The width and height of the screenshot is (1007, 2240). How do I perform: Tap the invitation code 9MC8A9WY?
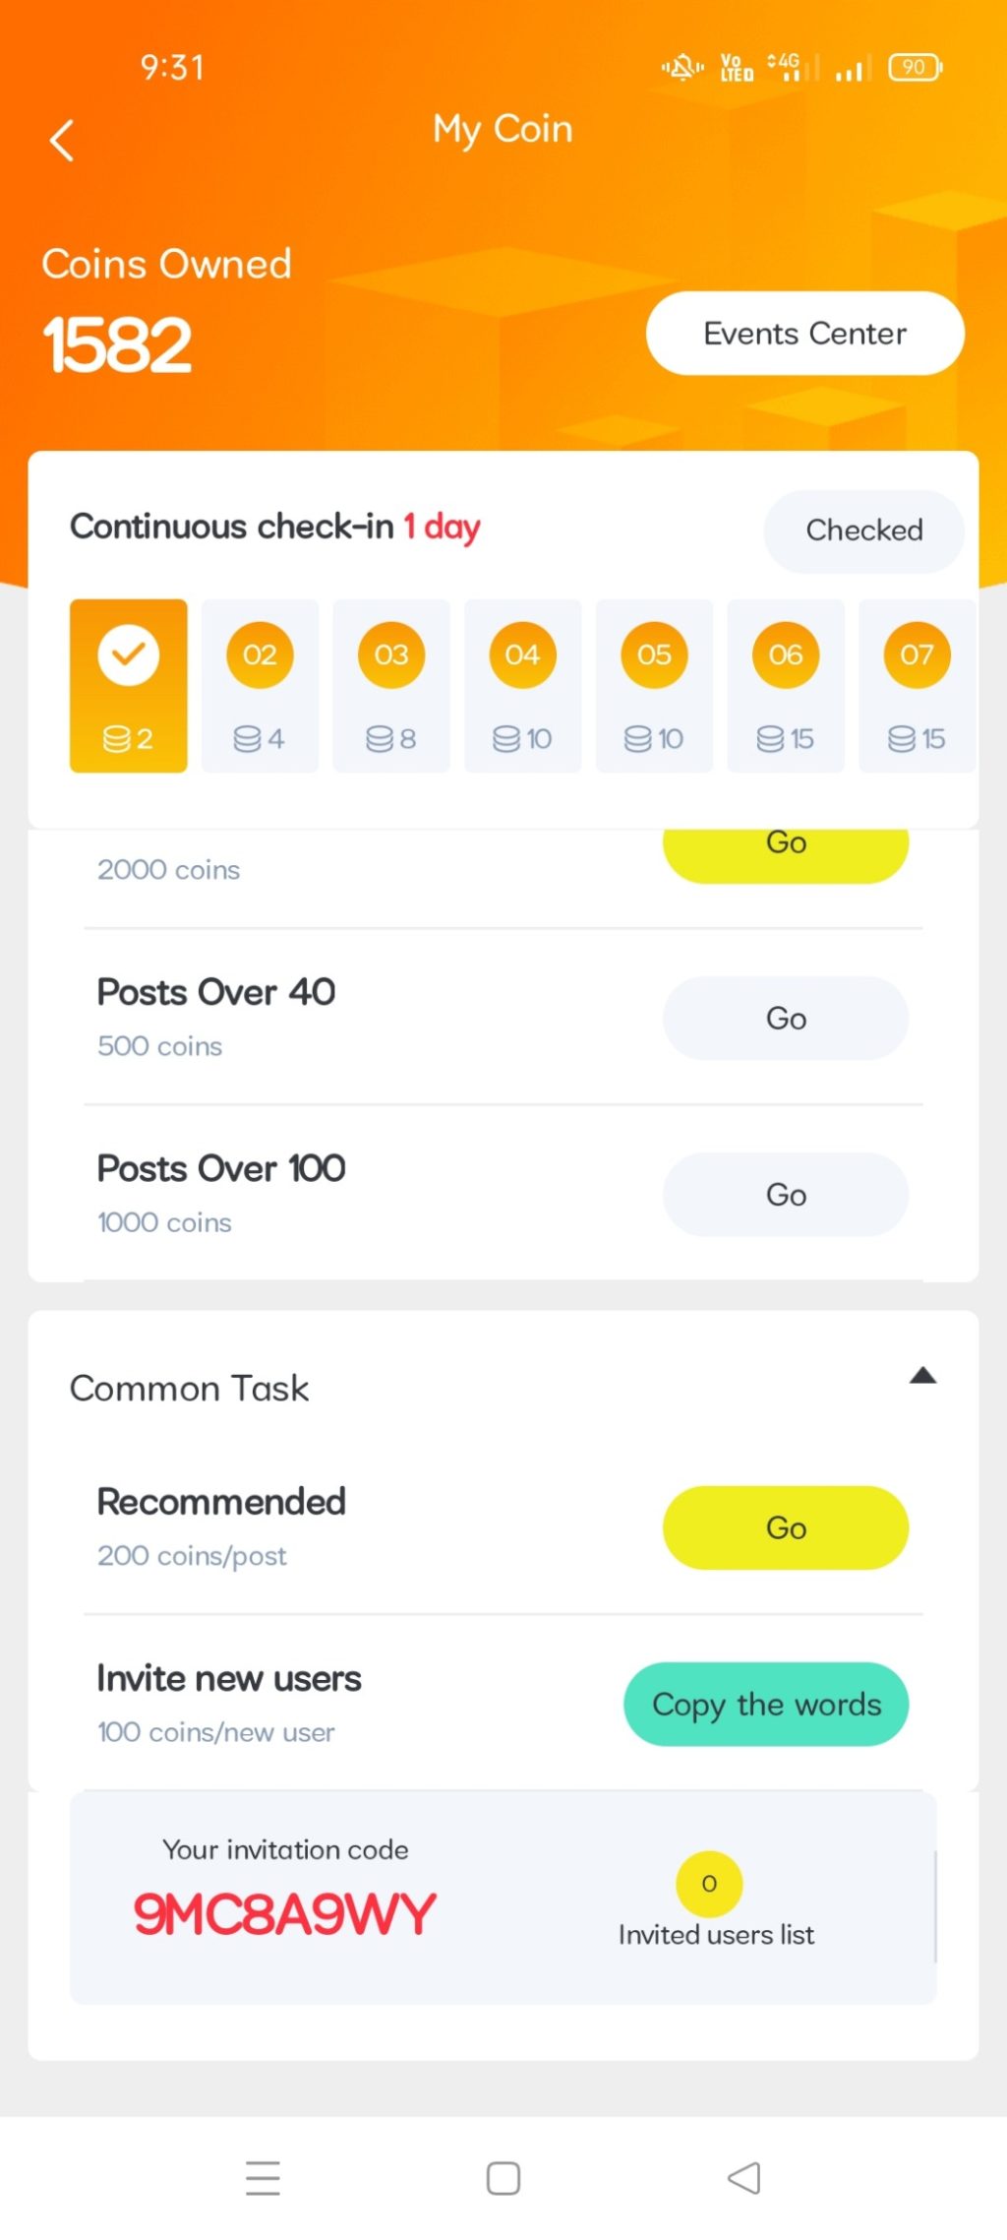284,1914
